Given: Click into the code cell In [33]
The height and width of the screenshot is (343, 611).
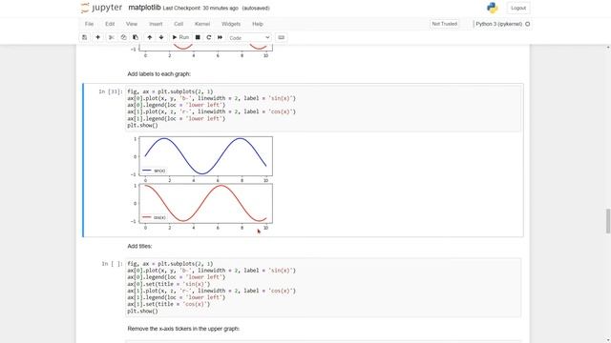Looking at the screenshot, I should coord(323,109).
